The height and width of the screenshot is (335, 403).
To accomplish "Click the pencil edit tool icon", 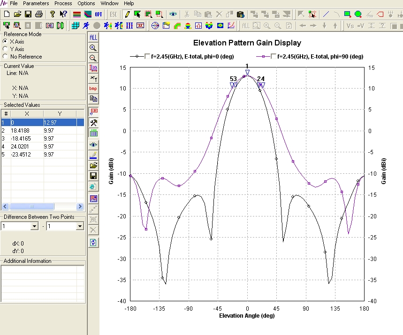I will 127,14.
